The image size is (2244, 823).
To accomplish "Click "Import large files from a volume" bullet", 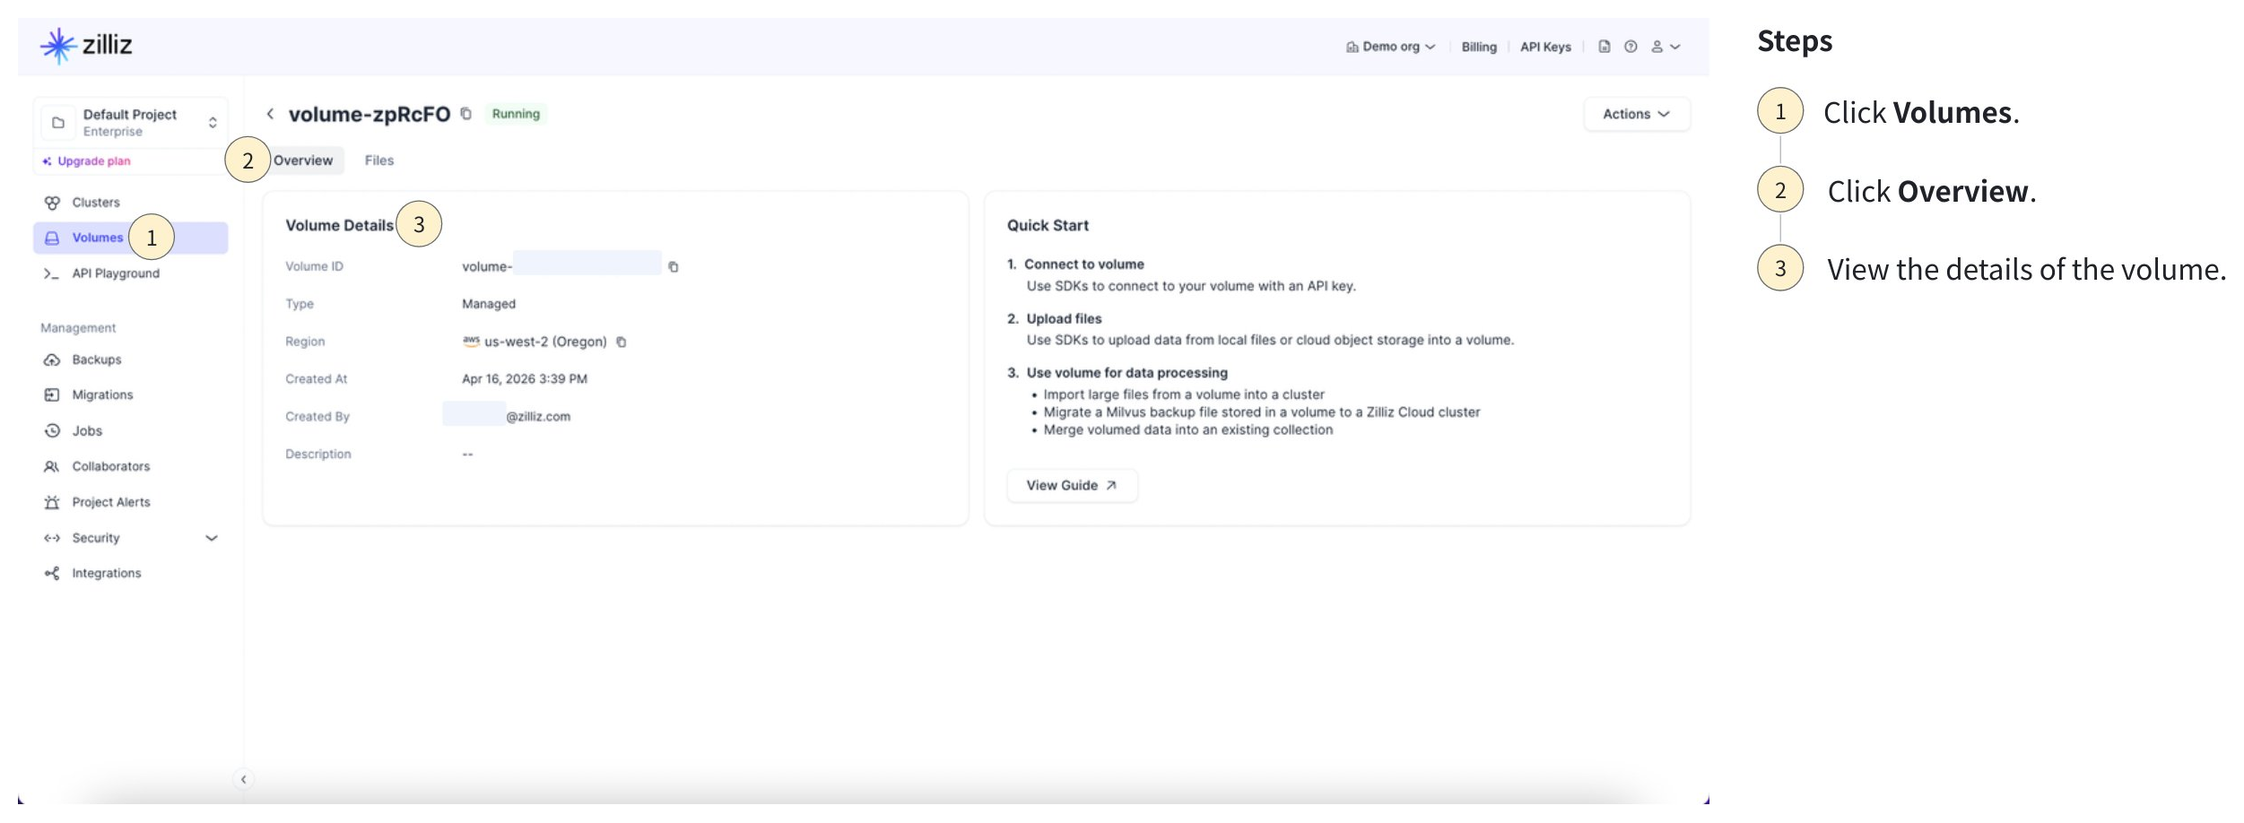I will coord(1184,395).
